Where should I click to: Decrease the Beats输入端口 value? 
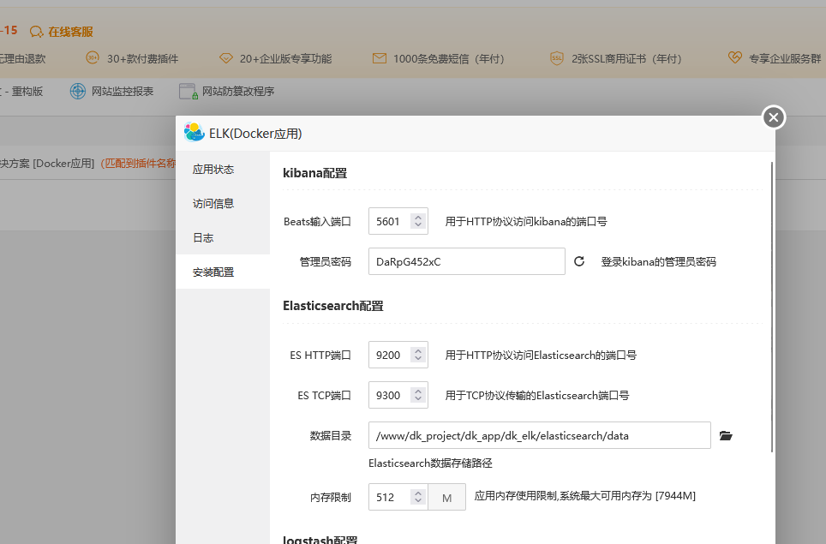pyautogui.click(x=418, y=225)
